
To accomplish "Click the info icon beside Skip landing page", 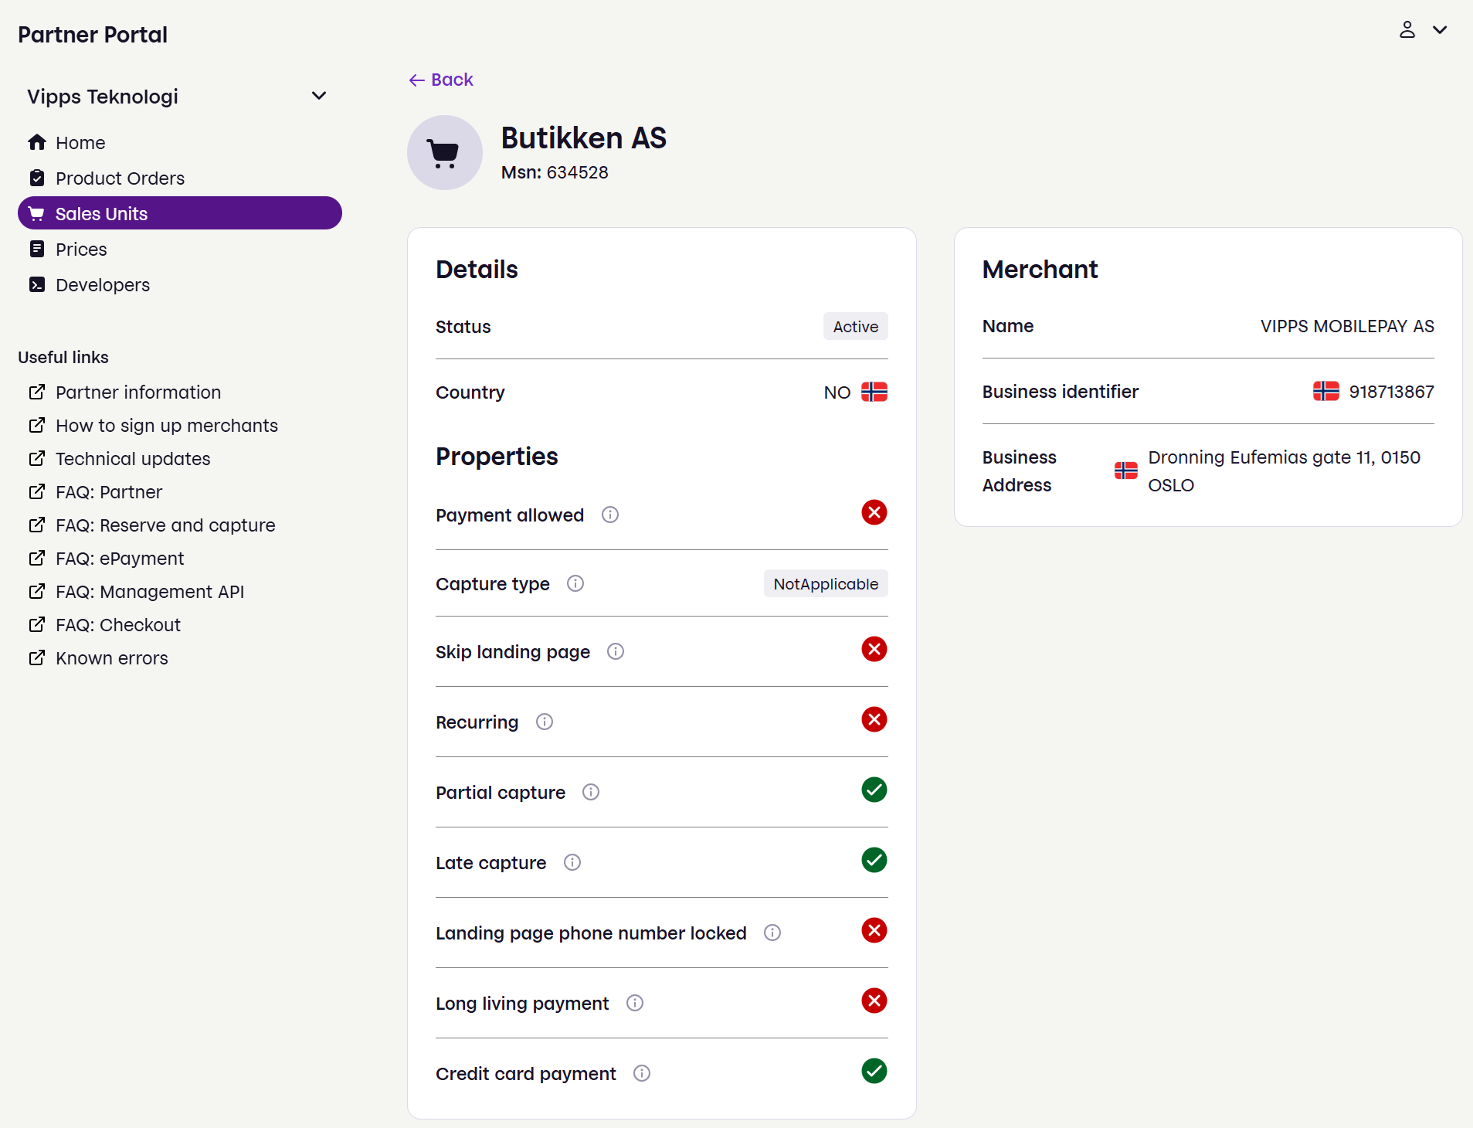I will point(616,651).
